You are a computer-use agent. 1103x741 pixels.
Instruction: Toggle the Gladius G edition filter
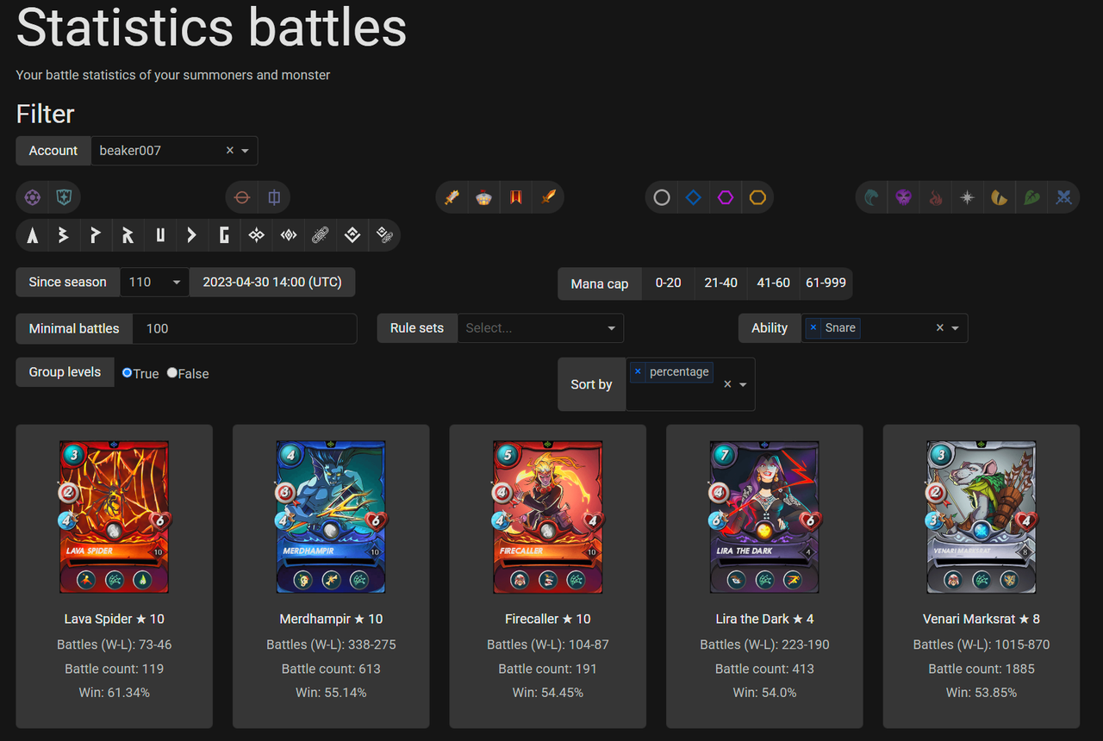(224, 235)
